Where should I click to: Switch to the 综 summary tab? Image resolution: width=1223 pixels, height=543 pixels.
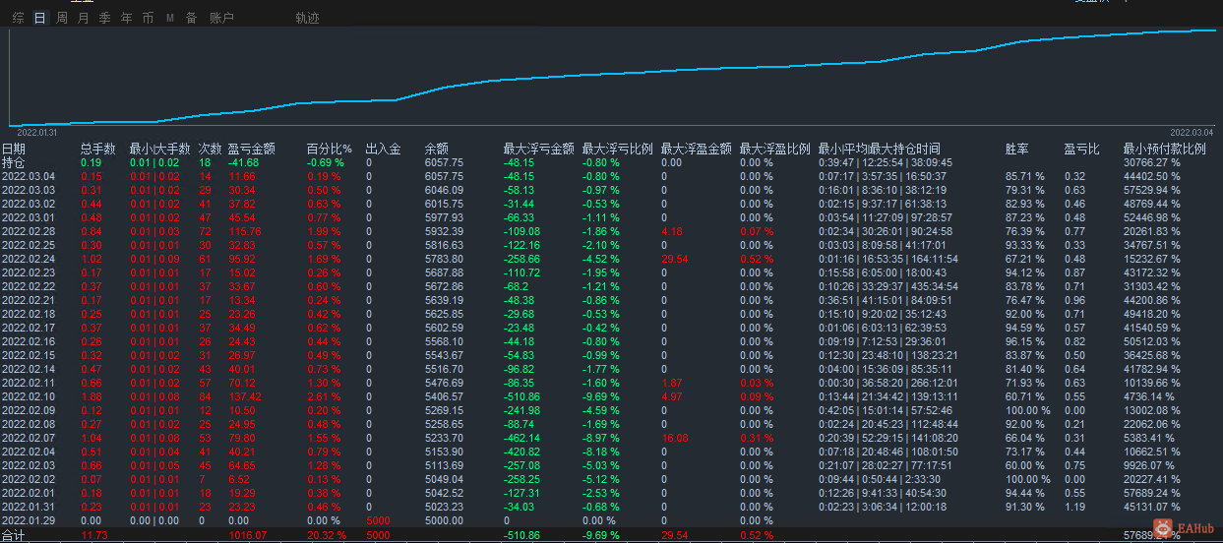[x=19, y=18]
